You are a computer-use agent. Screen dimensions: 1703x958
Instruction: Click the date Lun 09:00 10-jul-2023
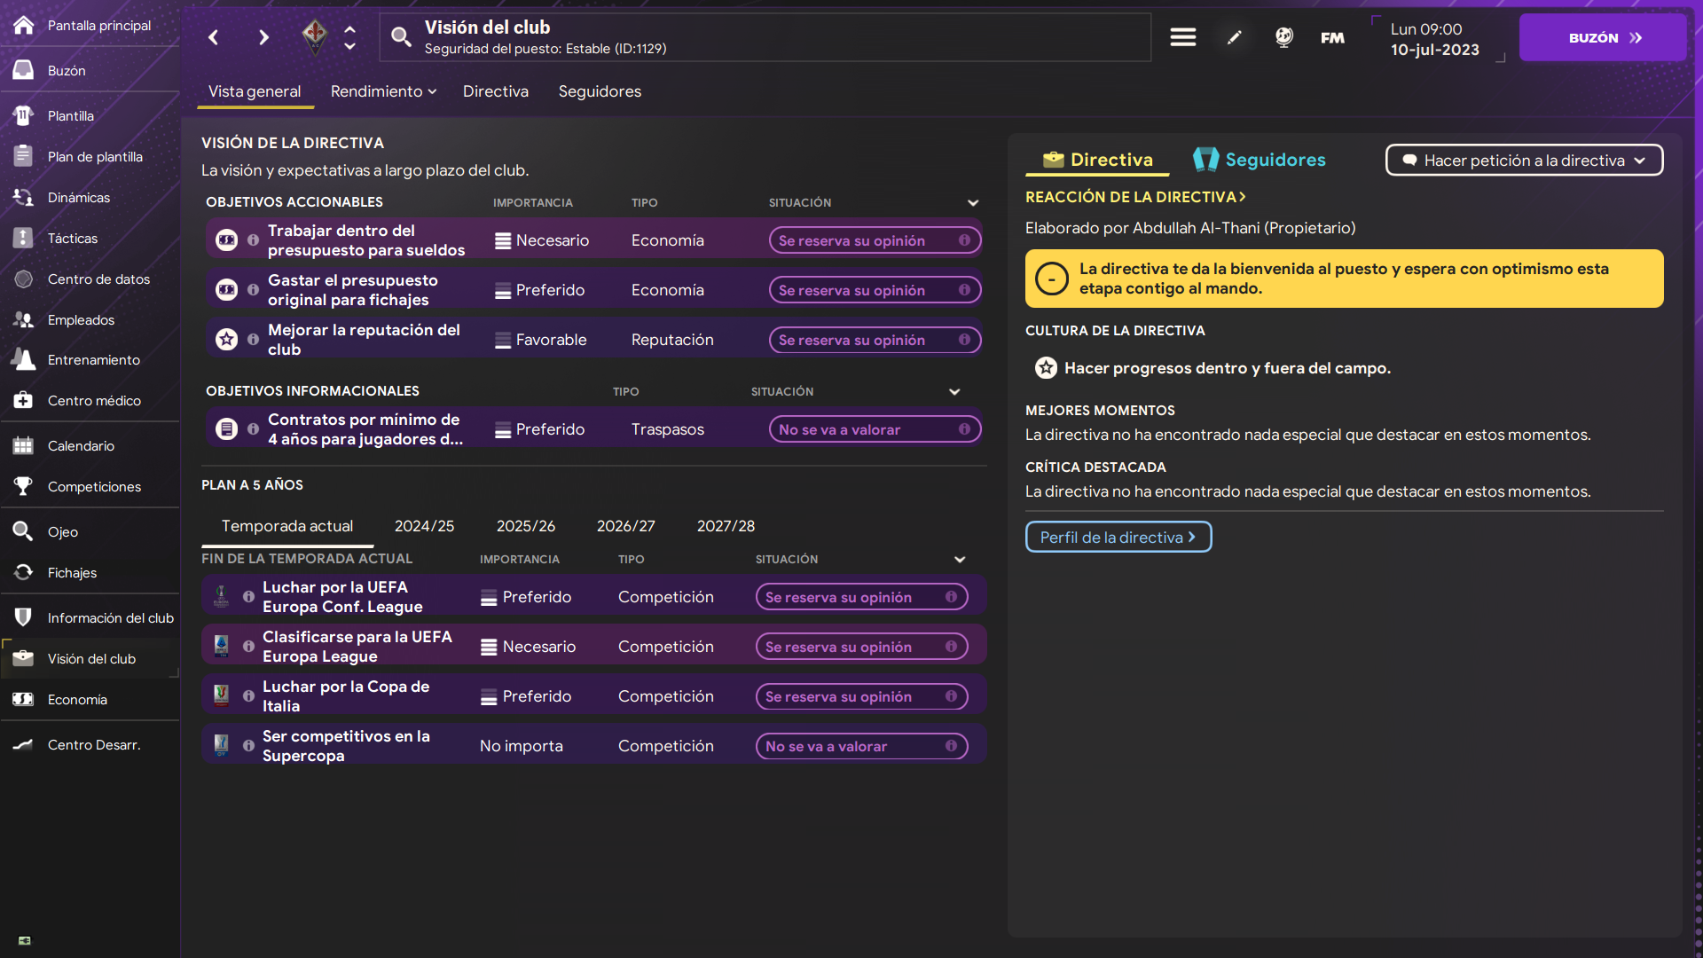(1434, 39)
